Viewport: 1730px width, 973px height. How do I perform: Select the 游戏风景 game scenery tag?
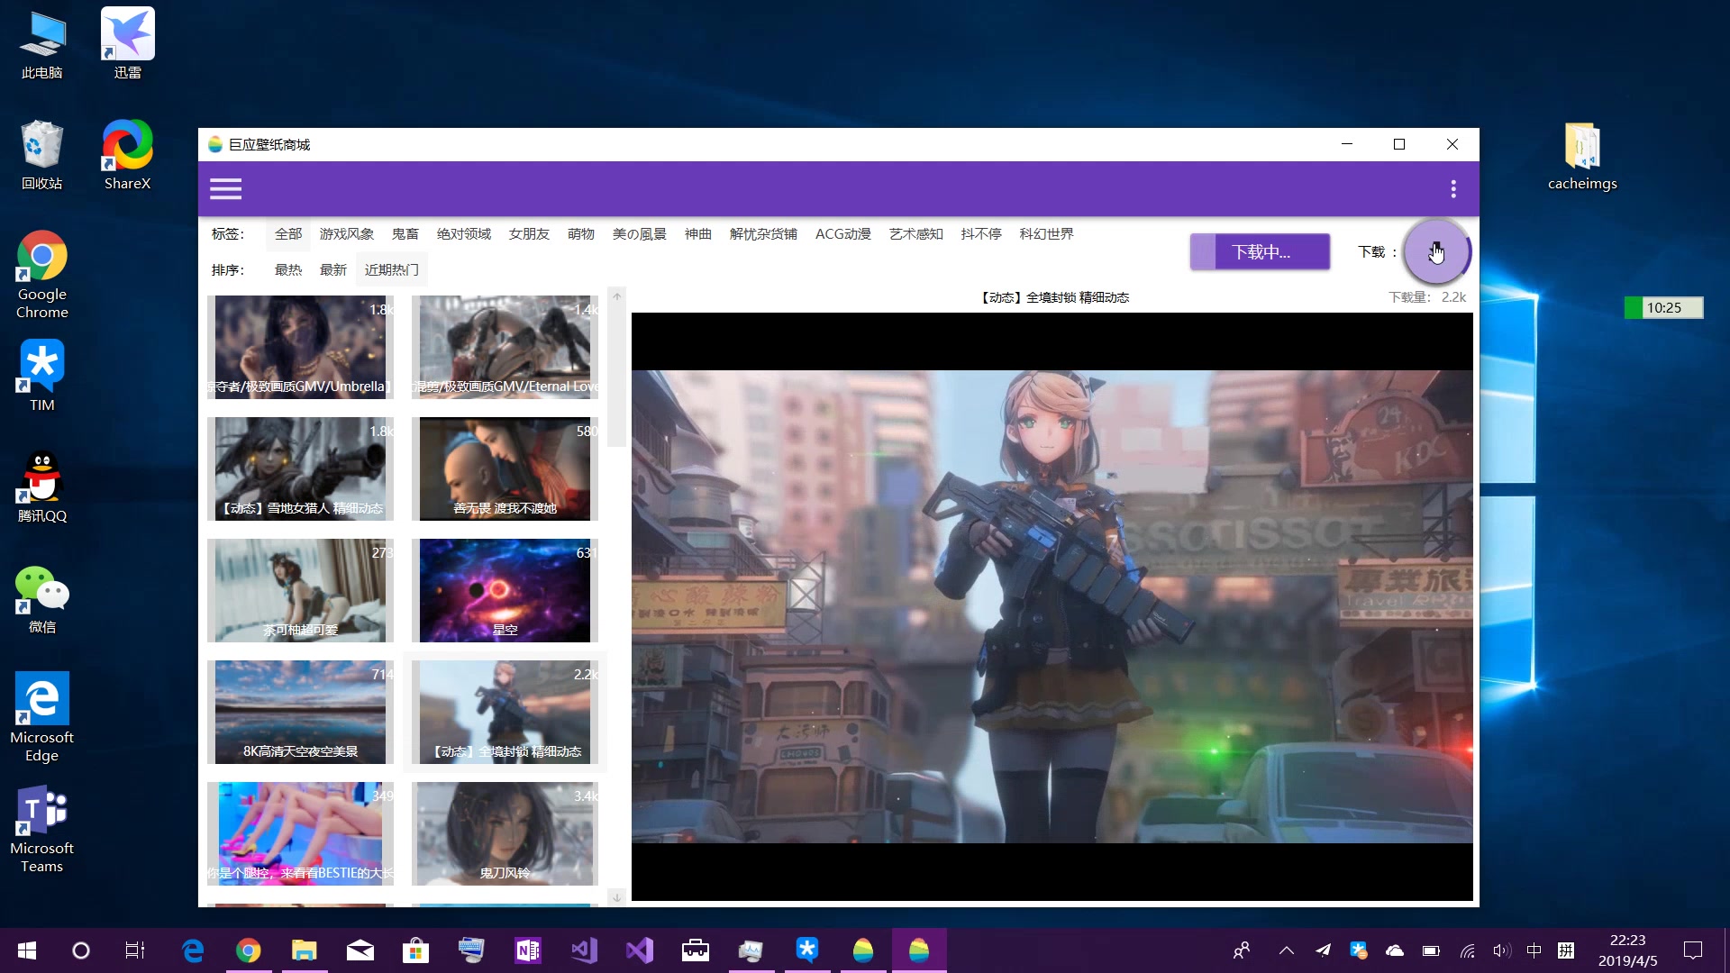[x=344, y=232]
